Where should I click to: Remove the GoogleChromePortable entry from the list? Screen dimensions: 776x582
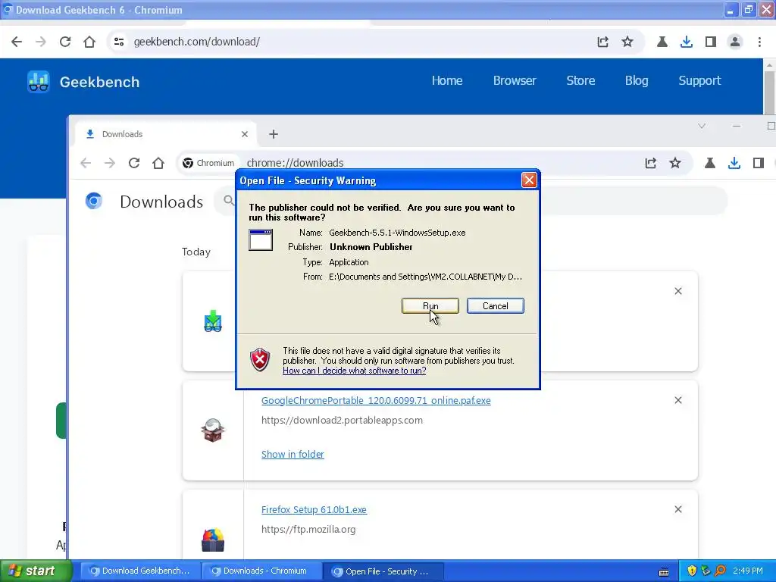(678, 400)
